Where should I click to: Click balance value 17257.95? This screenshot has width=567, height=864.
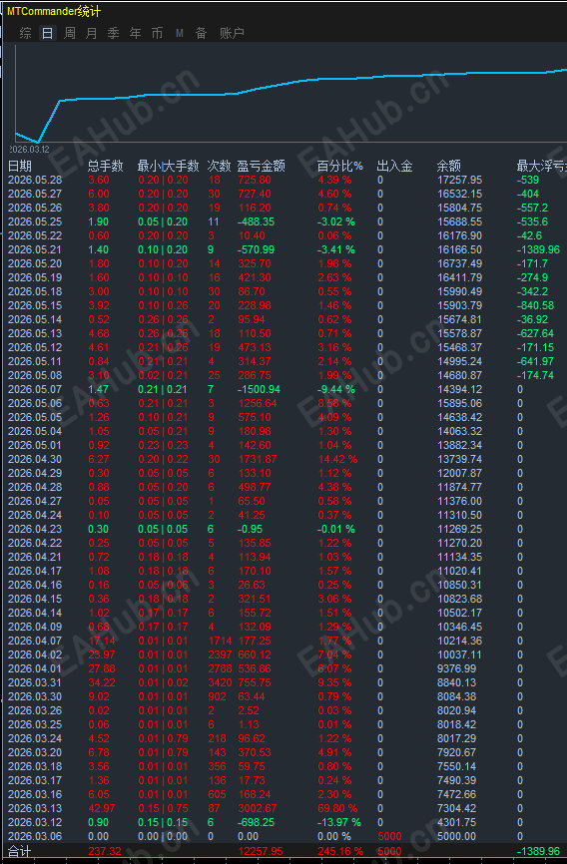coord(459,181)
